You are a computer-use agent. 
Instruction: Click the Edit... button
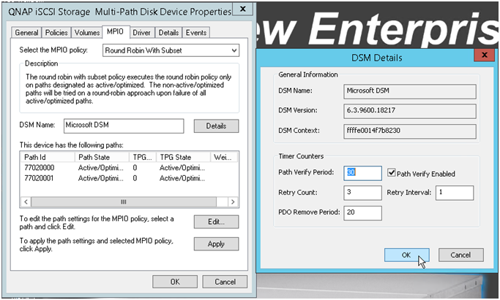216,222
